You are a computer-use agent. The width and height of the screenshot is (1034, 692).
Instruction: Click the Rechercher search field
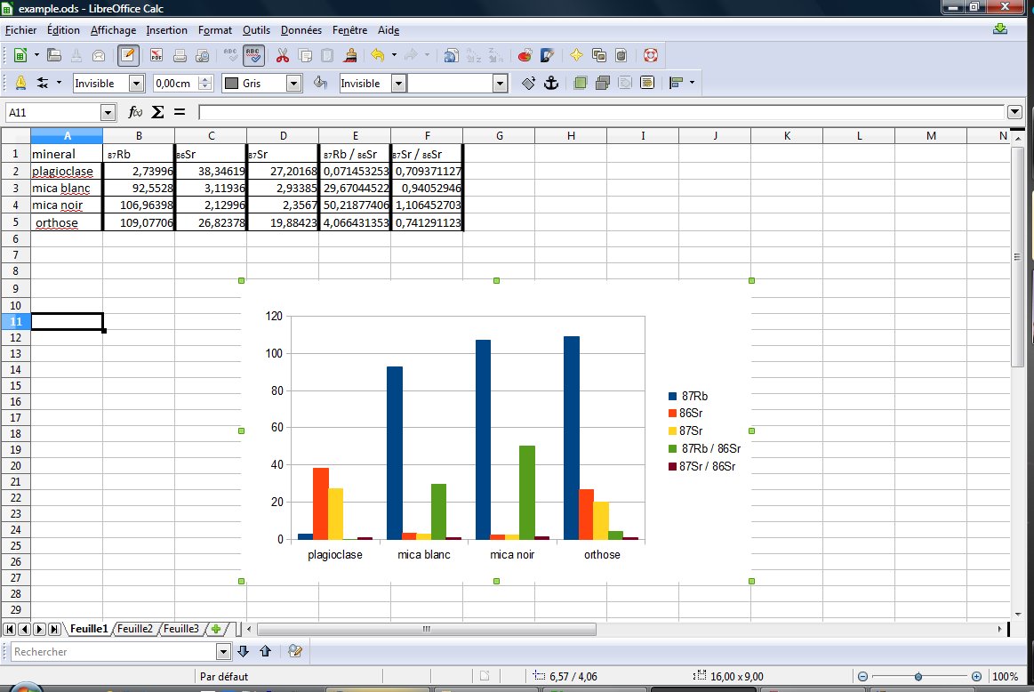(115, 652)
